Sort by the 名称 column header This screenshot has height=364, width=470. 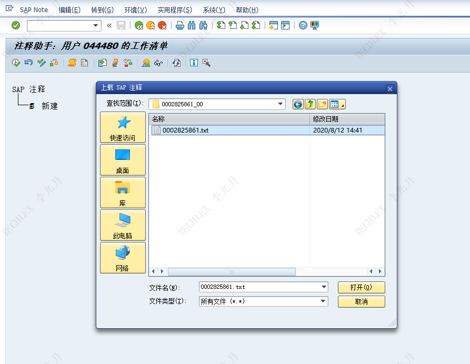coord(229,119)
